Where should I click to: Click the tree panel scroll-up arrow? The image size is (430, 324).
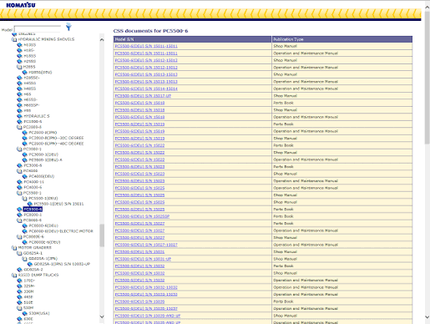pyautogui.click(x=102, y=40)
